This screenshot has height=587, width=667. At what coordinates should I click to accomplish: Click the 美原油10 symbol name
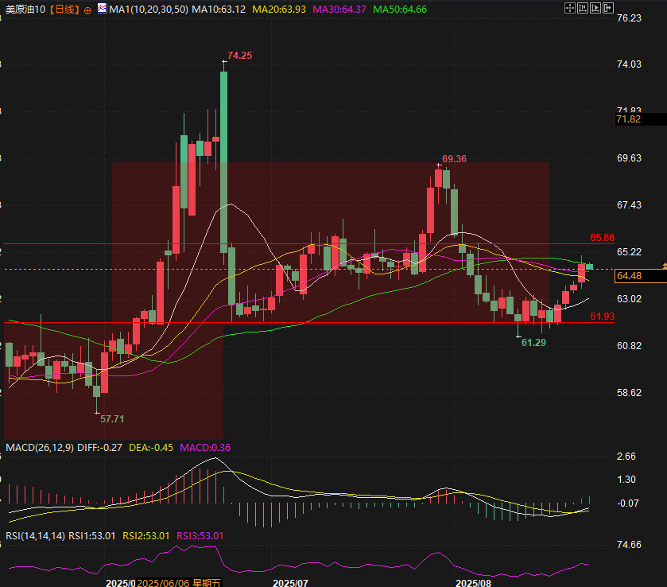click(25, 10)
